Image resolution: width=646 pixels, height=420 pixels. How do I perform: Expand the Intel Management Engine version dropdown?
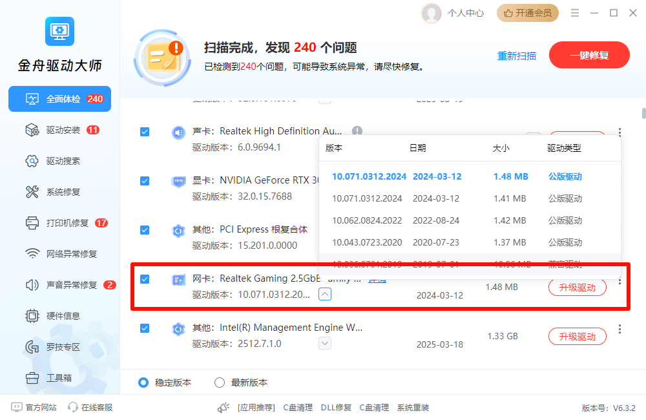325,343
